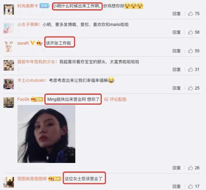Like FooSk's comment with 26 likes
206x190 pixels.
point(190,168)
